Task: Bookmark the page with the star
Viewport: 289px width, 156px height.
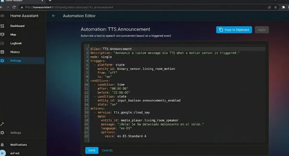Action: [x=276, y=7]
